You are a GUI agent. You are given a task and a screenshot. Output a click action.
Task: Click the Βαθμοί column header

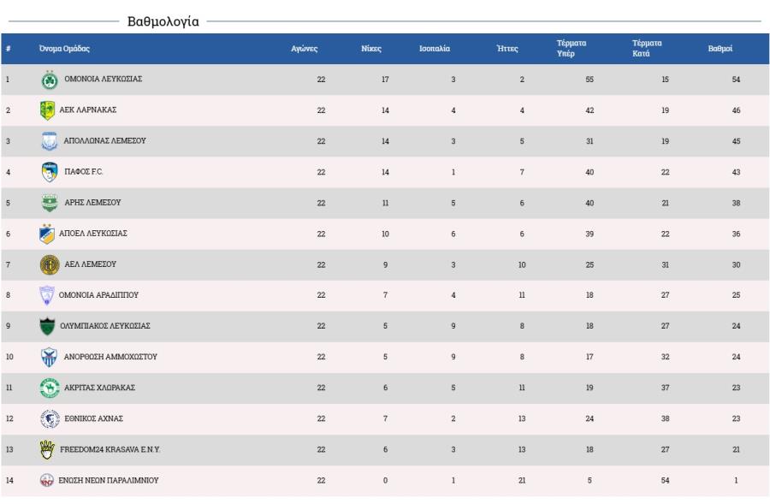click(x=720, y=49)
